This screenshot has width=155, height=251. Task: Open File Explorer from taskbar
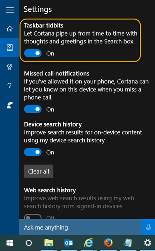49,243
